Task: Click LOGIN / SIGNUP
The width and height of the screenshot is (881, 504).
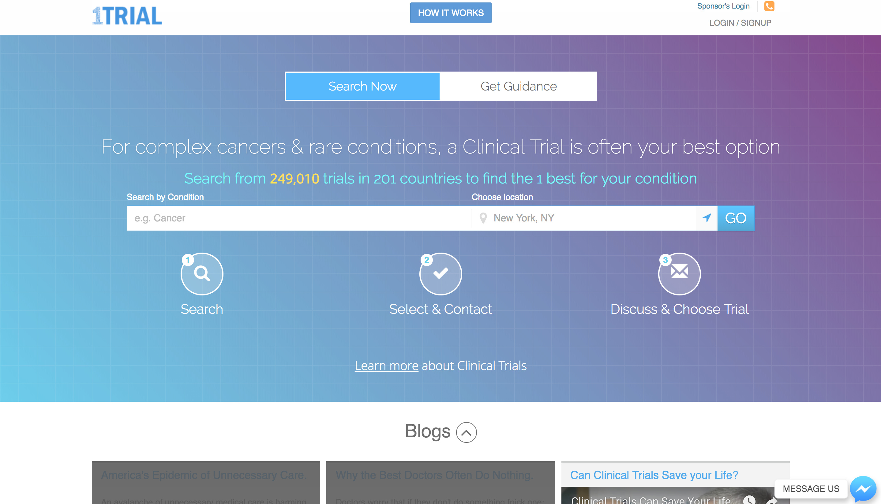Action: [740, 23]
